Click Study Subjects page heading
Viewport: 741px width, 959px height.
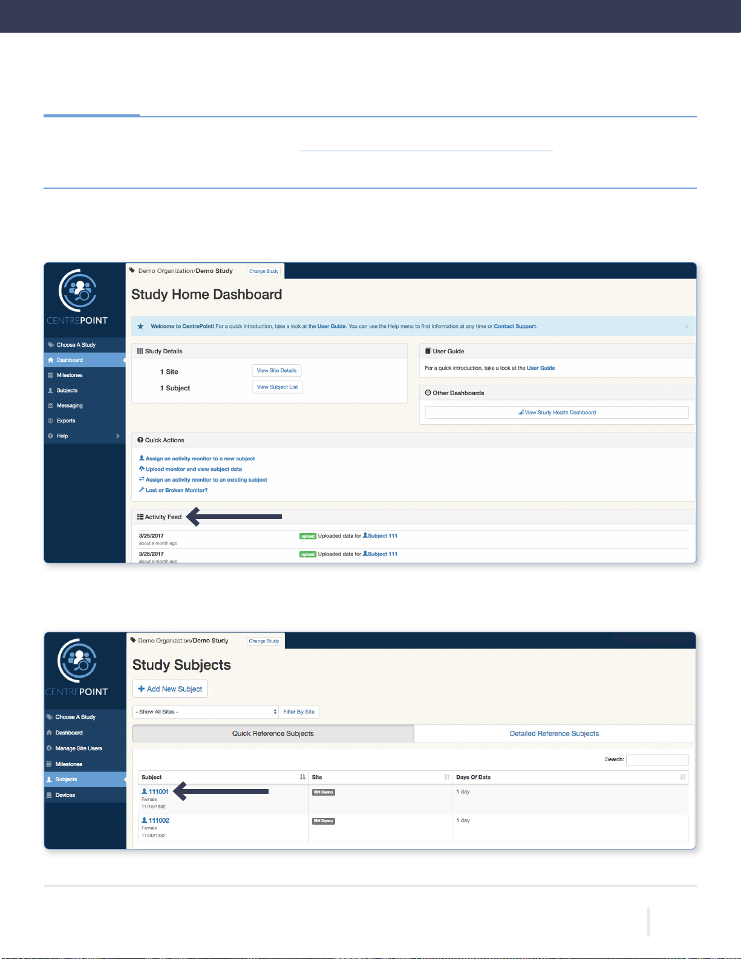pyautogui.click(x=181, y=665)
